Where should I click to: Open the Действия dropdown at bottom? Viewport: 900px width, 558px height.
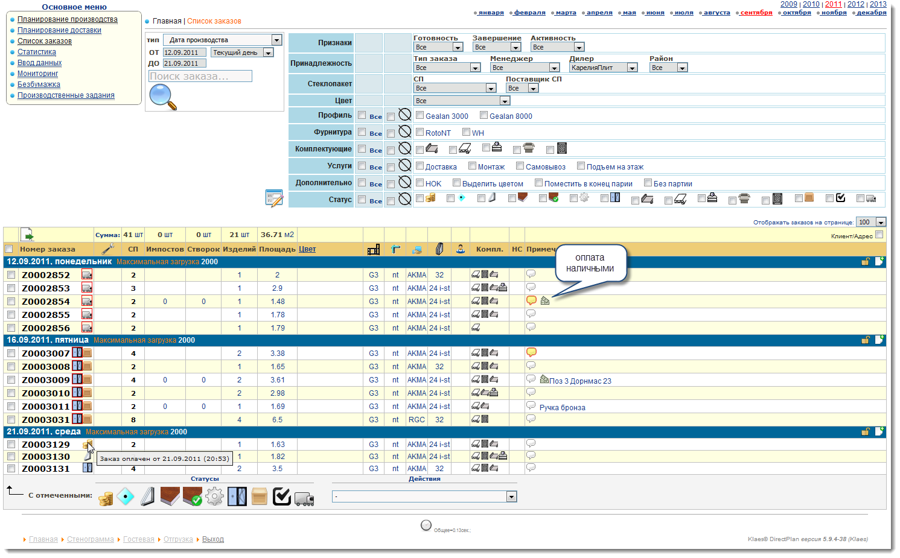point(424,496)
